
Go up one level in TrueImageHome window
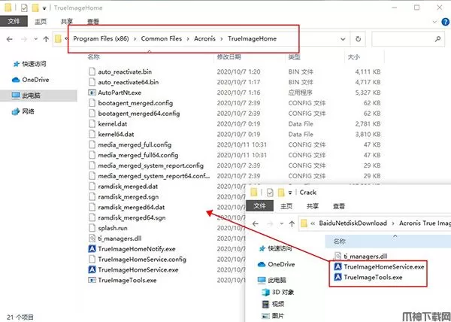click(46, 39)
